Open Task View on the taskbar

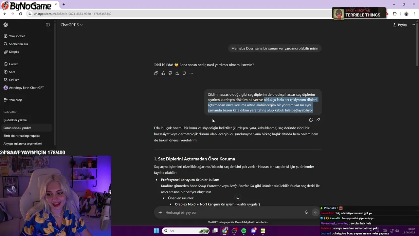215,231
